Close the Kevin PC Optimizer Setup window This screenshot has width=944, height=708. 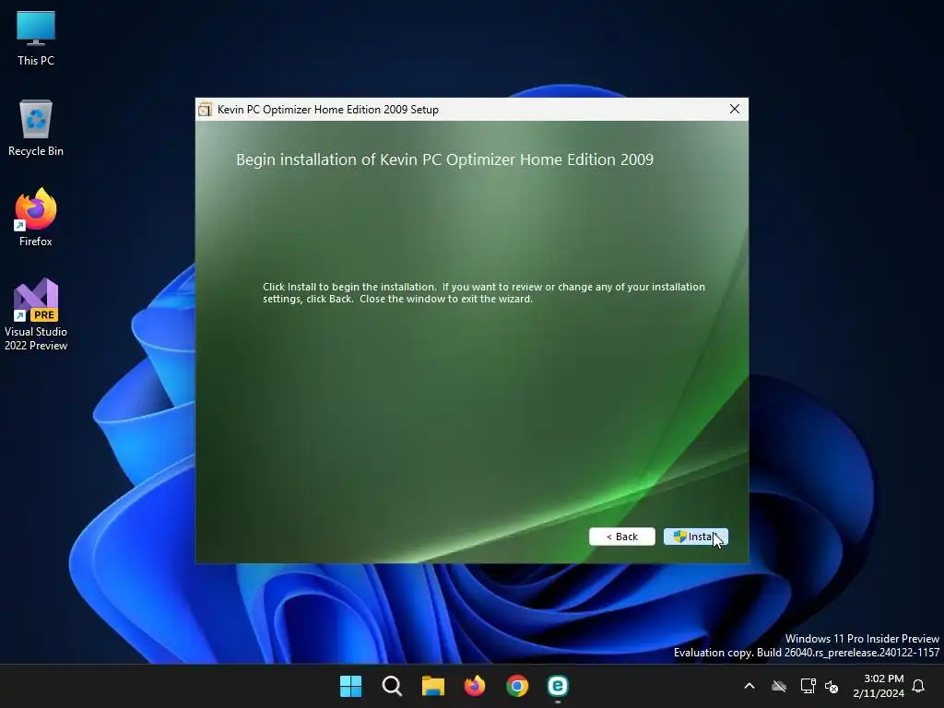[735, 109]
